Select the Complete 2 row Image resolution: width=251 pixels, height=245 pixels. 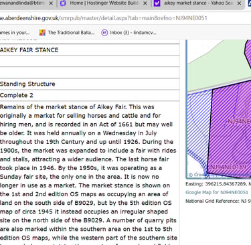(90, 96)
